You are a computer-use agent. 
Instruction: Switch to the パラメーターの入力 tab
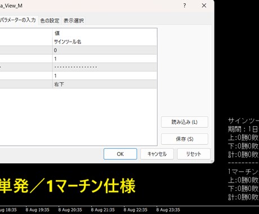18,20
